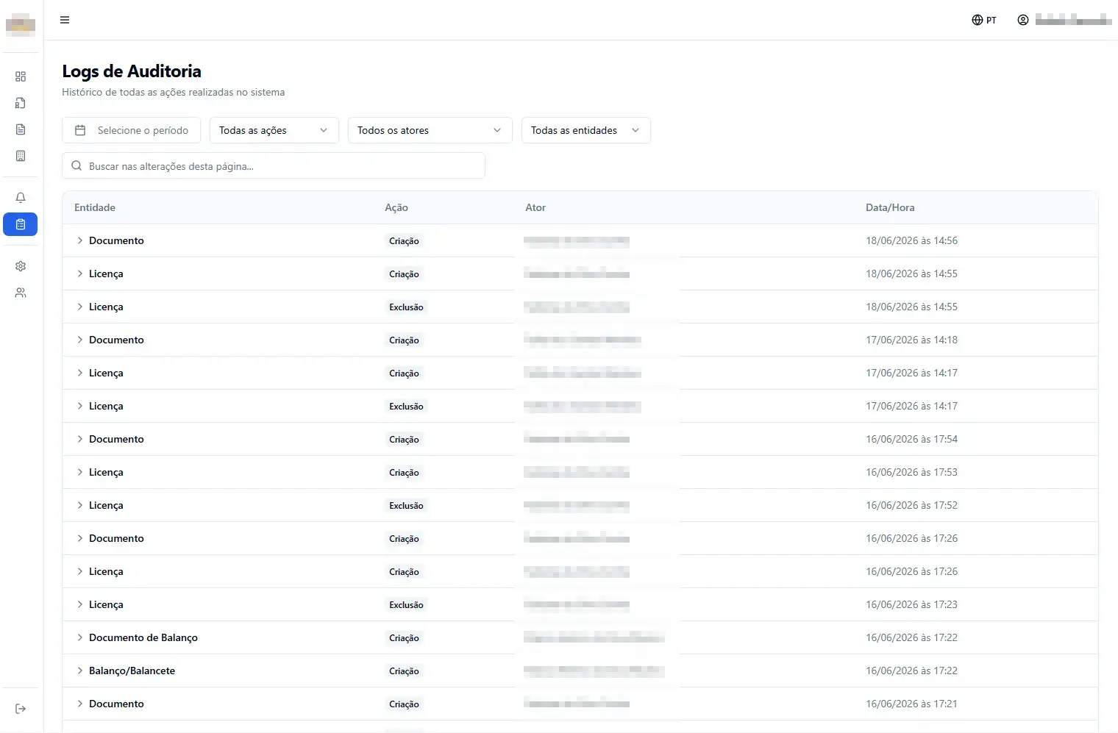Switch language via PT globe icon
This screenshot has height=733, width=1118.
pos(984,20)
